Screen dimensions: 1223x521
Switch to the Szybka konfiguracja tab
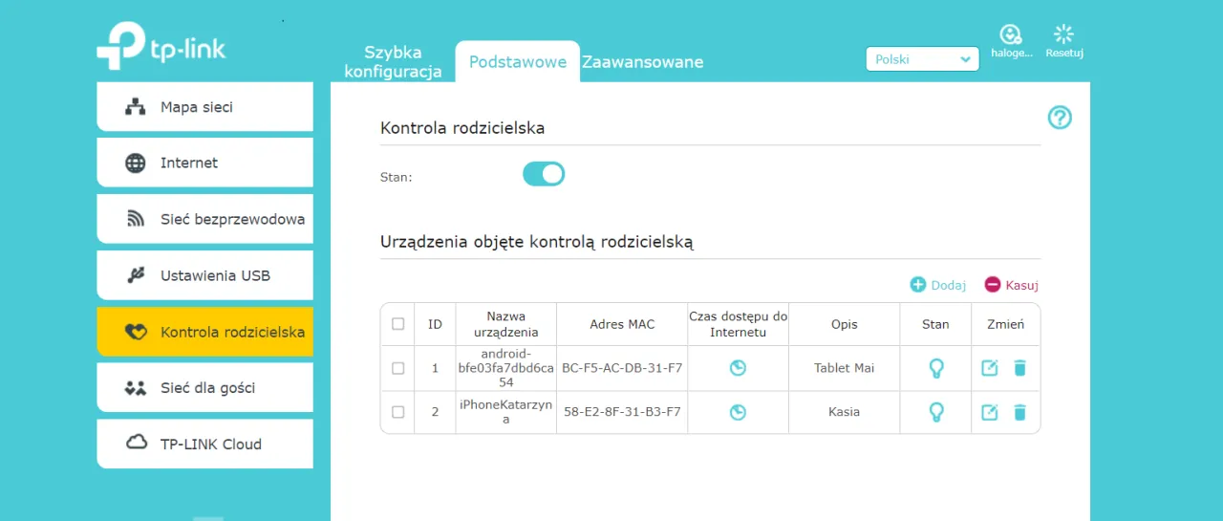click(393, 62)
